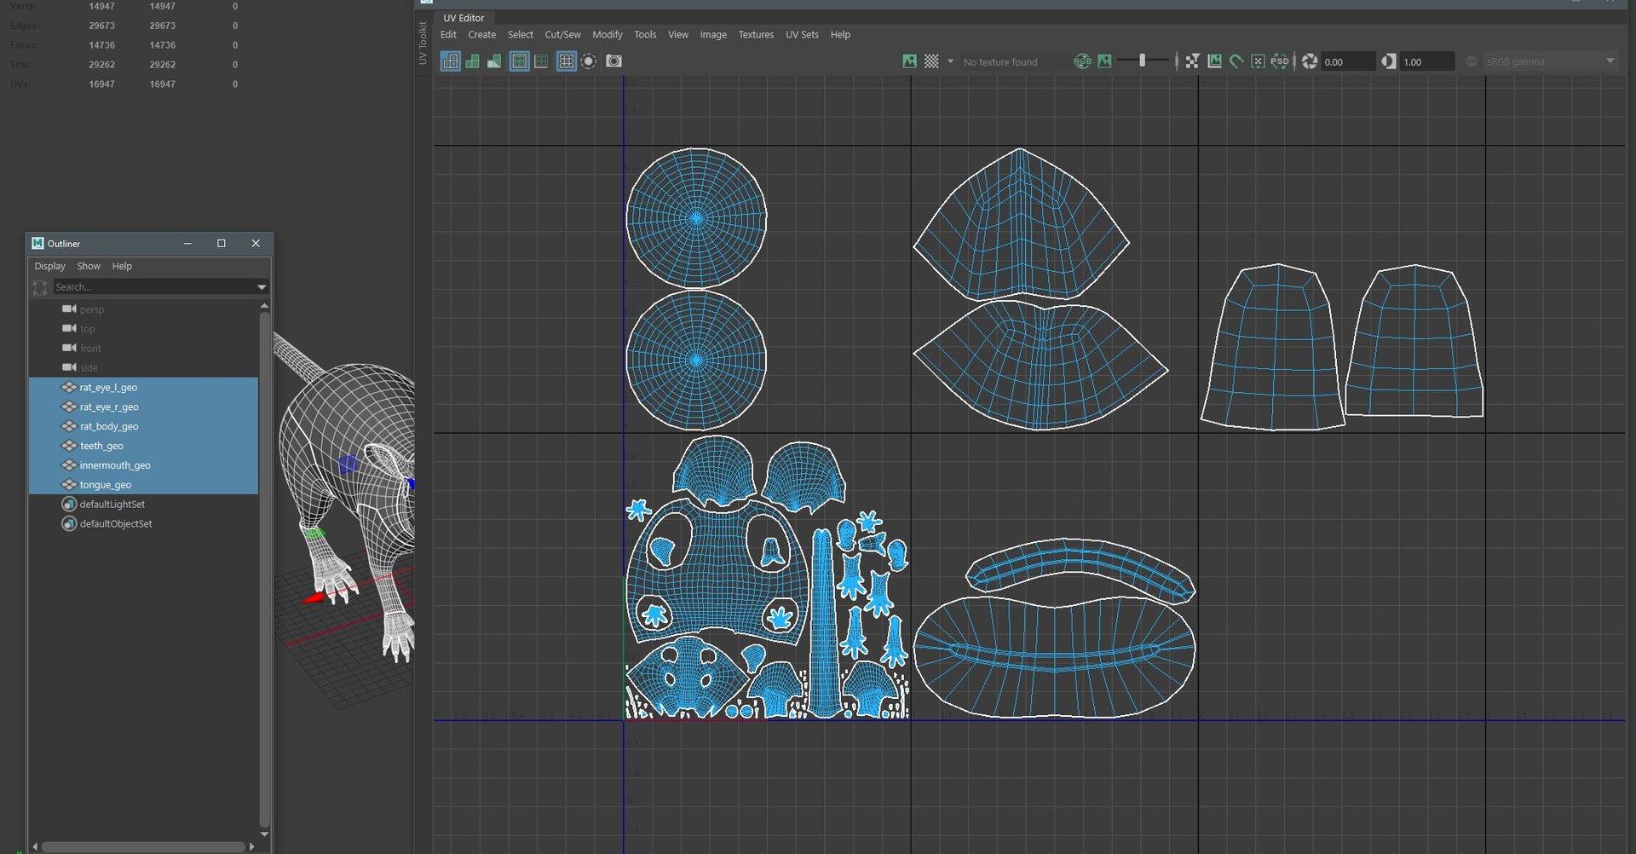Click the Outliner search field
Viewport: 1636px width, 854px height.
tap(155, 287)
